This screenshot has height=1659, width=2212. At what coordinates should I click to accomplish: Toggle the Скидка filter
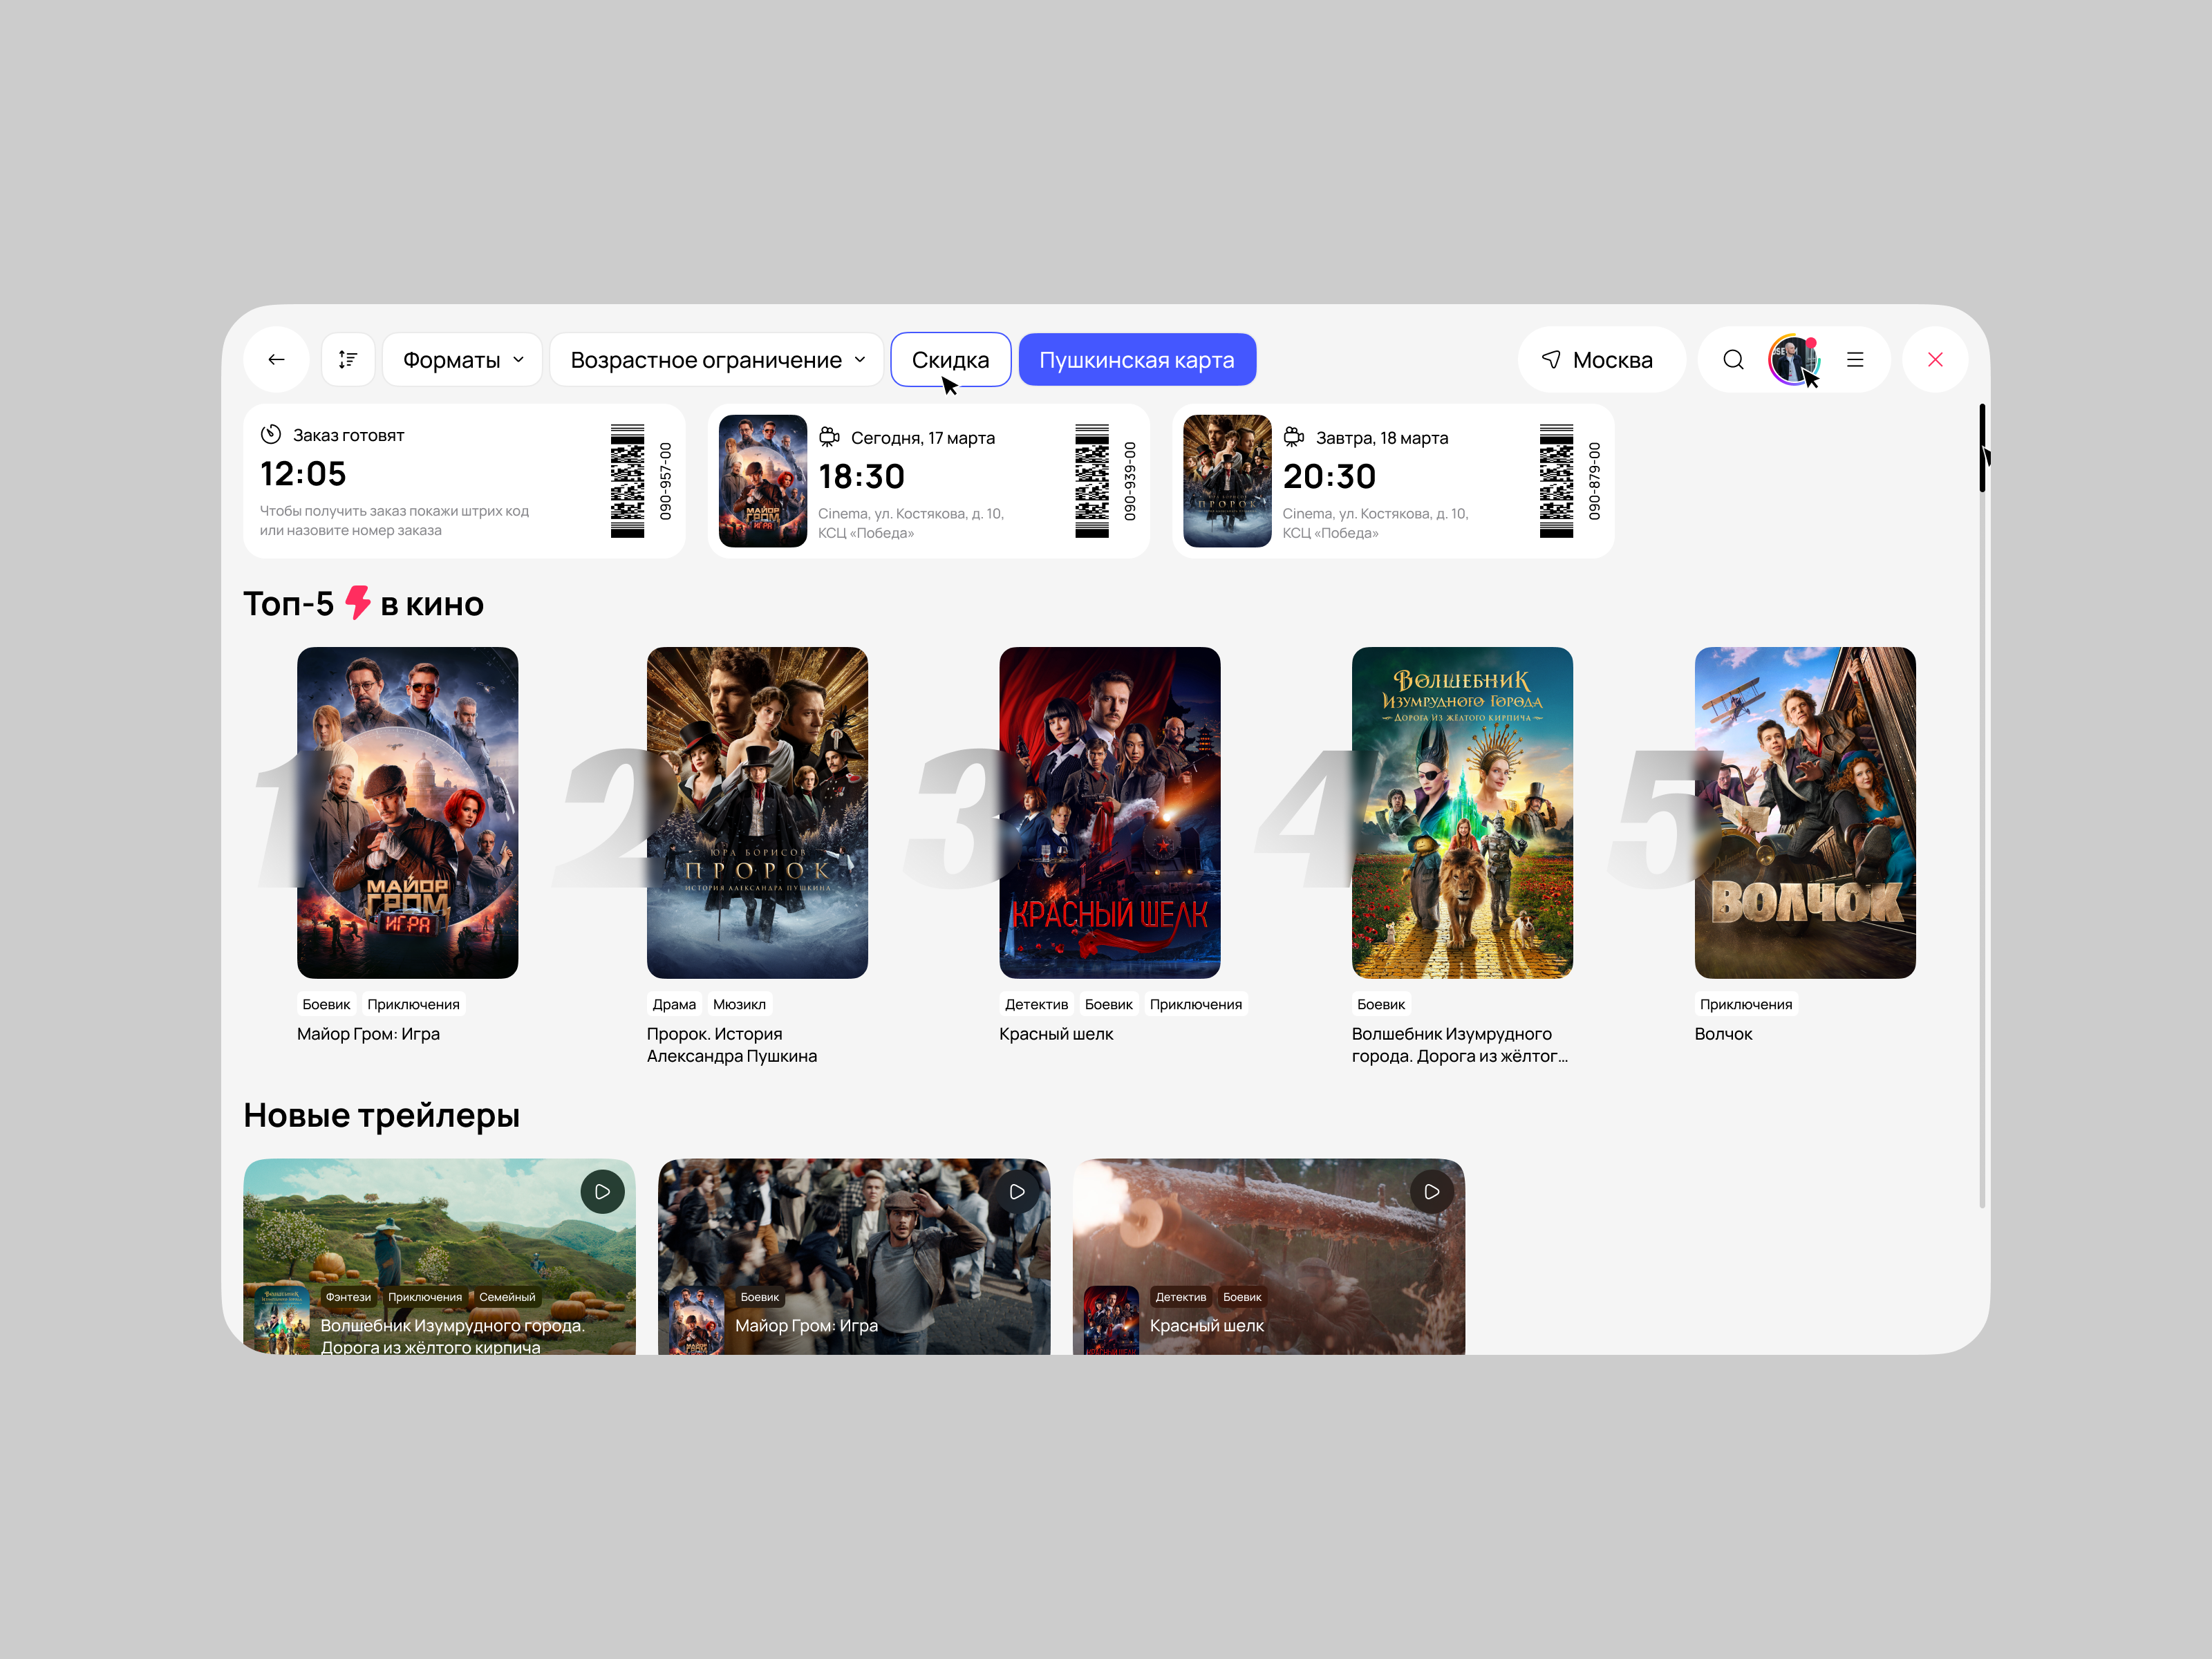(x=950, y=360)
